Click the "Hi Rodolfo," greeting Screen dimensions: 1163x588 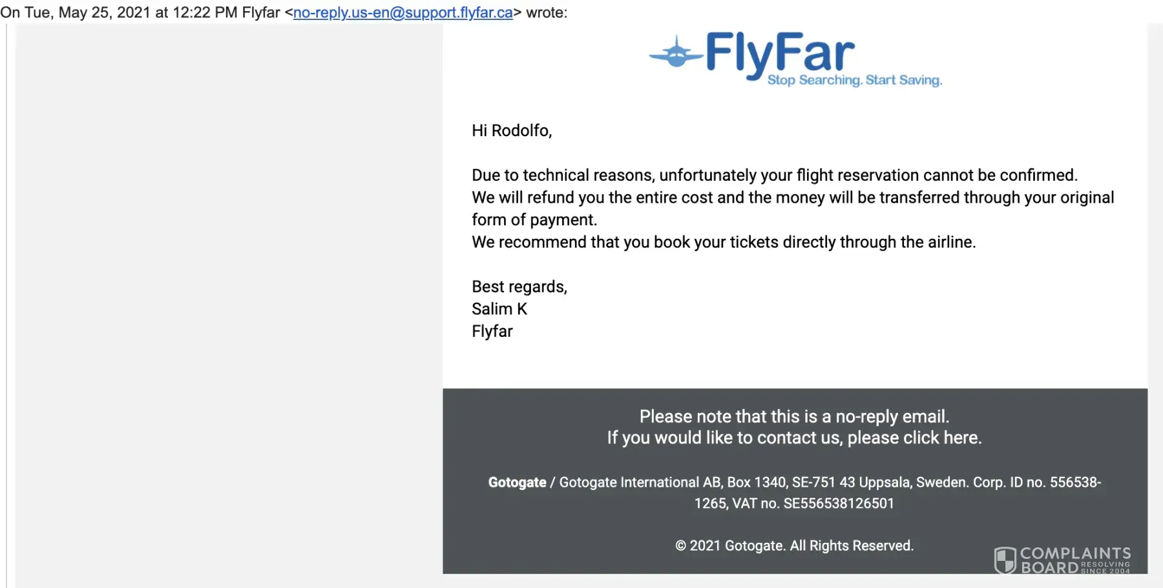coord(511,130)
